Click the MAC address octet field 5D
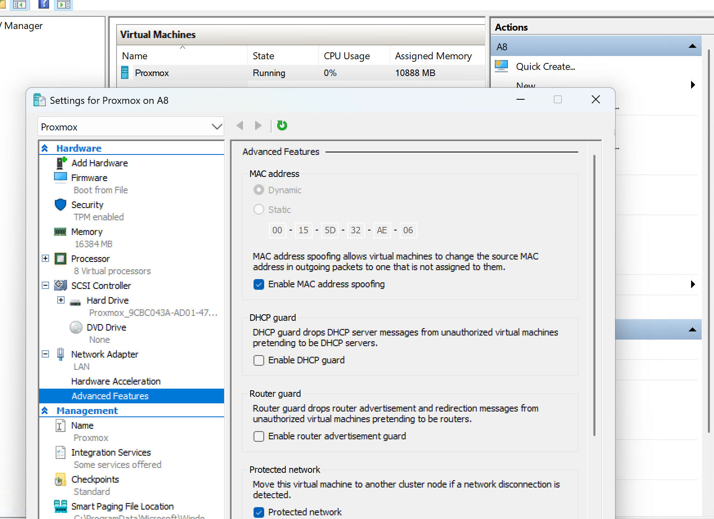The image size is (714, 519). pyautogui.click(x=330, y=230)
